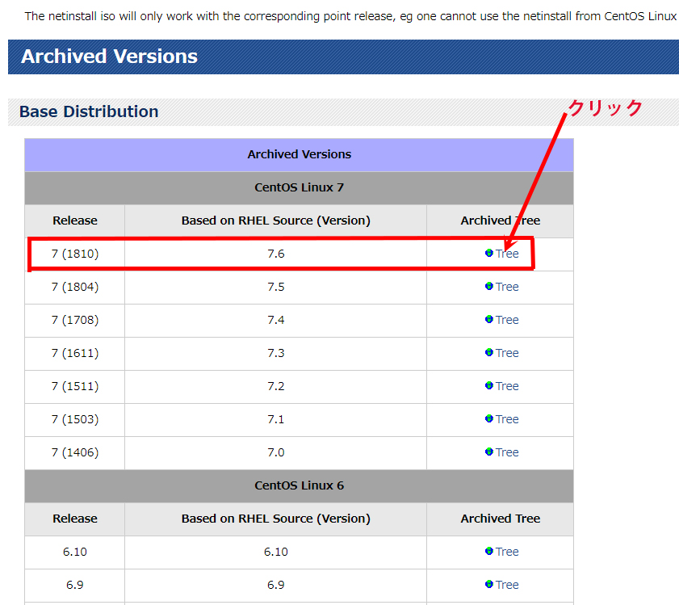
Task: Click the globe icon in the 7 (1804) row
Action: coord(489,286)
